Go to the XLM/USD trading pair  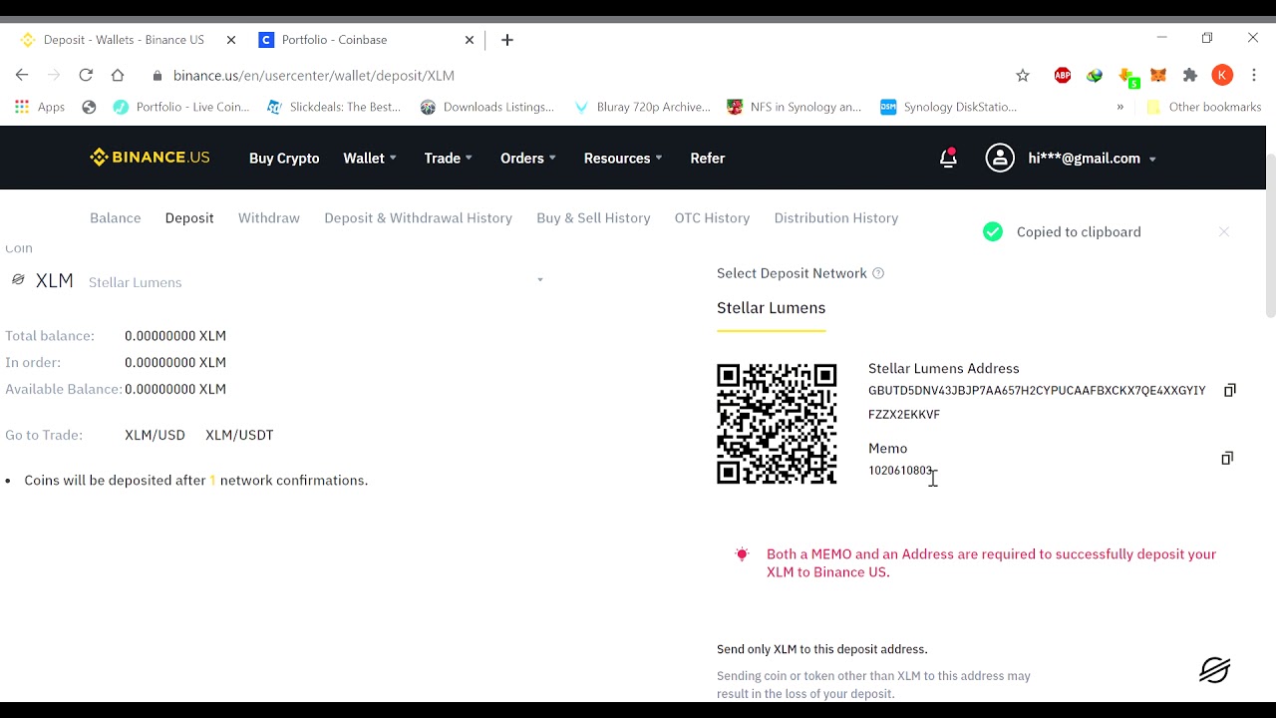point(155,435)
